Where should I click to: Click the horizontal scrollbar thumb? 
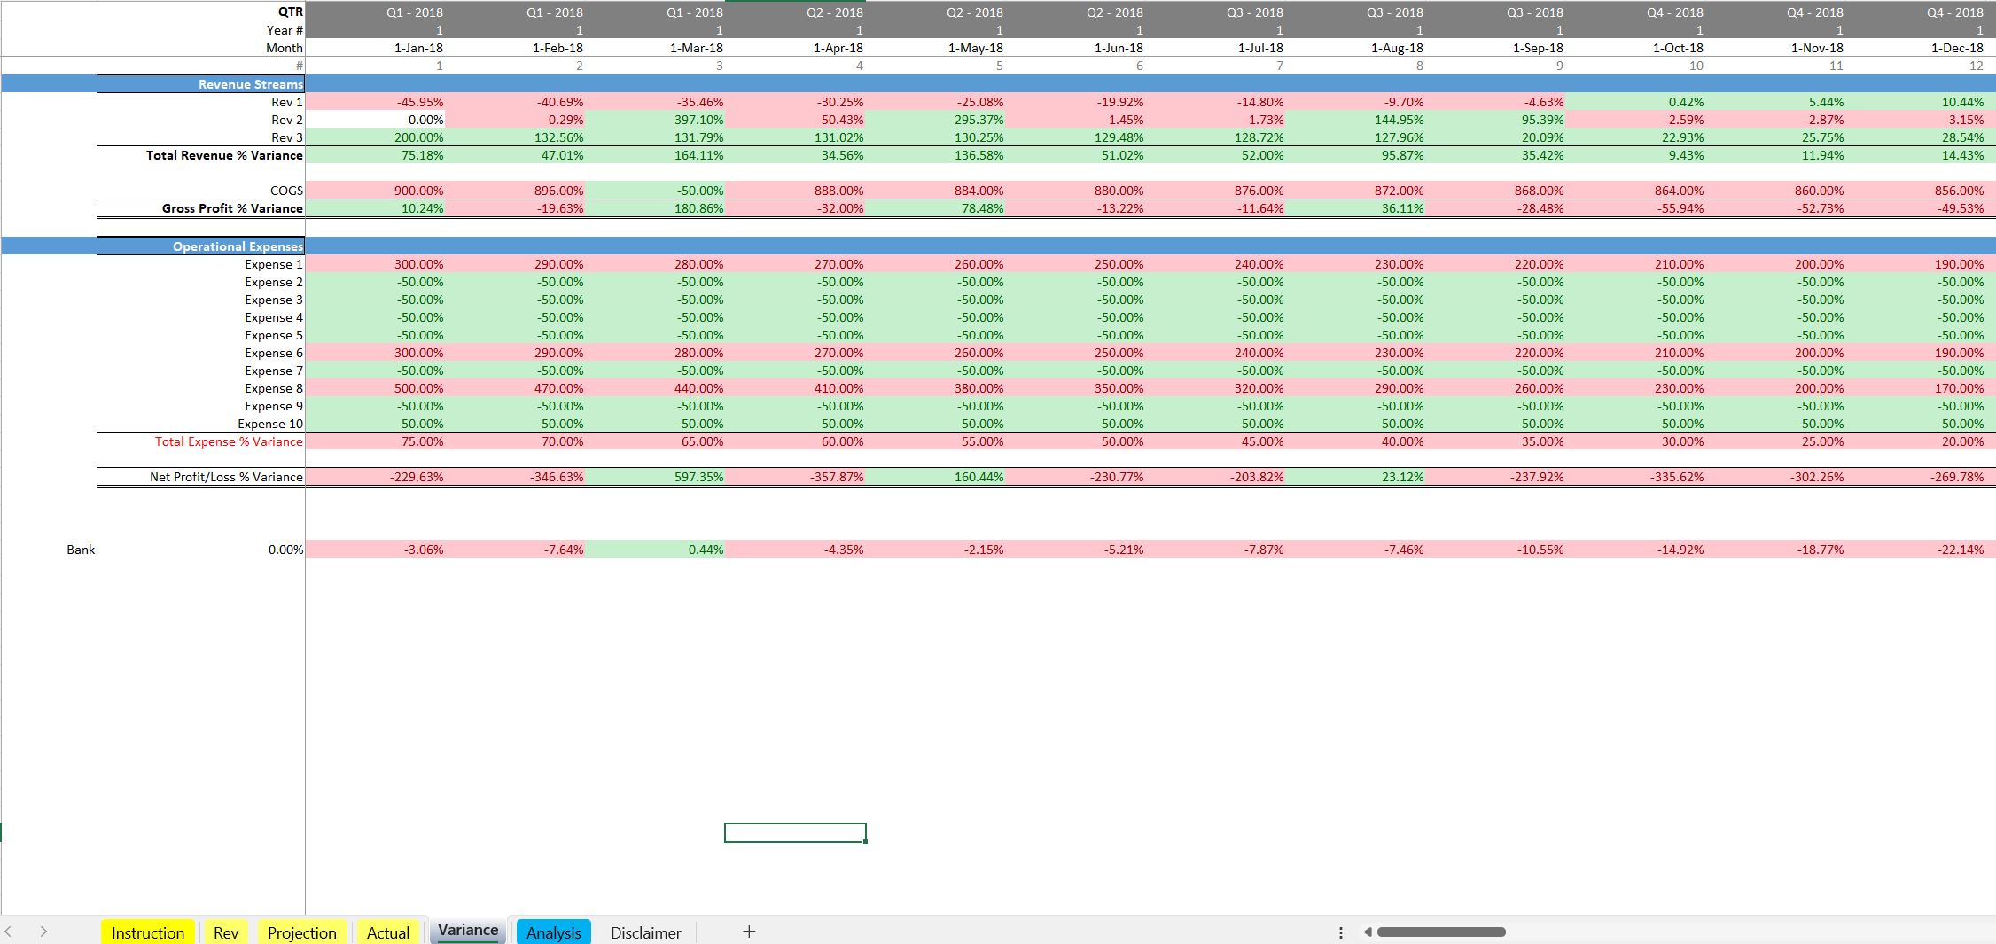tap(1441, 932)
